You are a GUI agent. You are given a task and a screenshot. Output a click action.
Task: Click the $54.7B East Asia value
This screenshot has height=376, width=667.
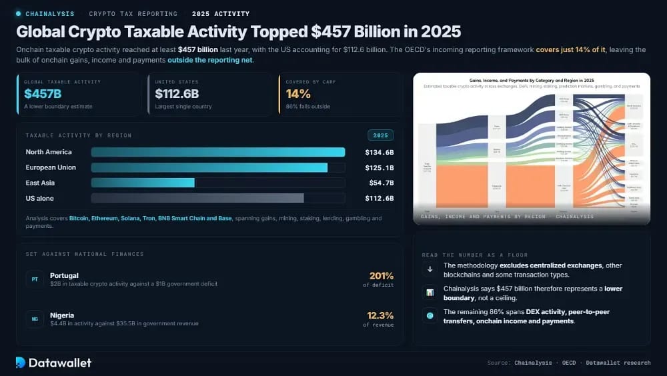(x=382, y=183)
